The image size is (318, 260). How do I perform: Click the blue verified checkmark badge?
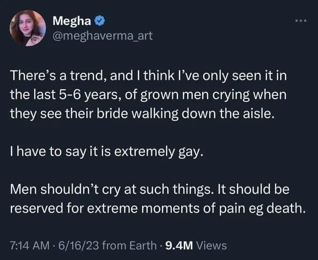click(100, 21)
